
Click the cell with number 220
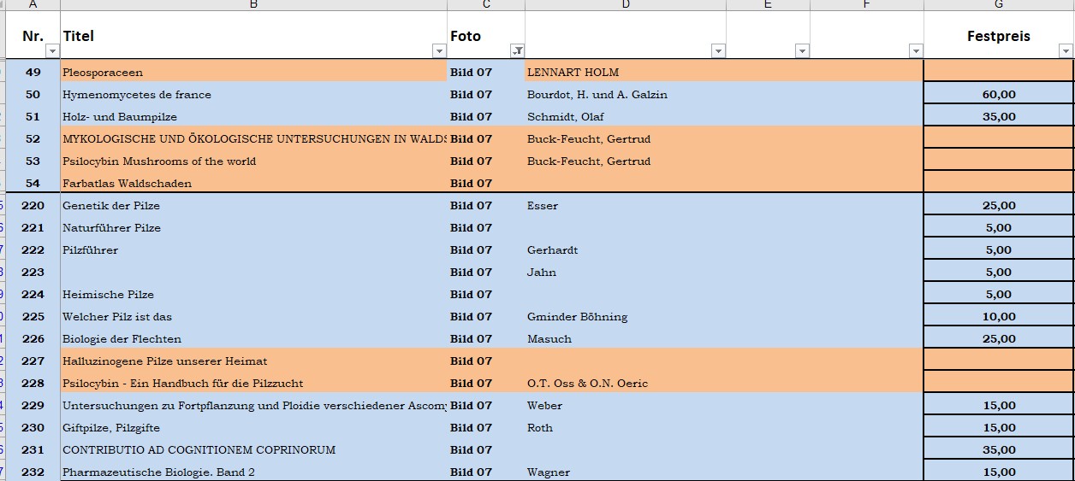click(x=33, y=206)
